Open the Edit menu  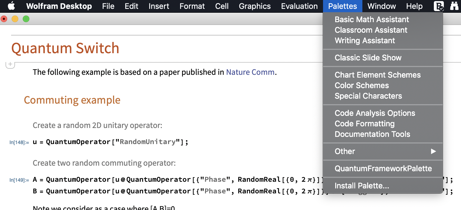131,6
